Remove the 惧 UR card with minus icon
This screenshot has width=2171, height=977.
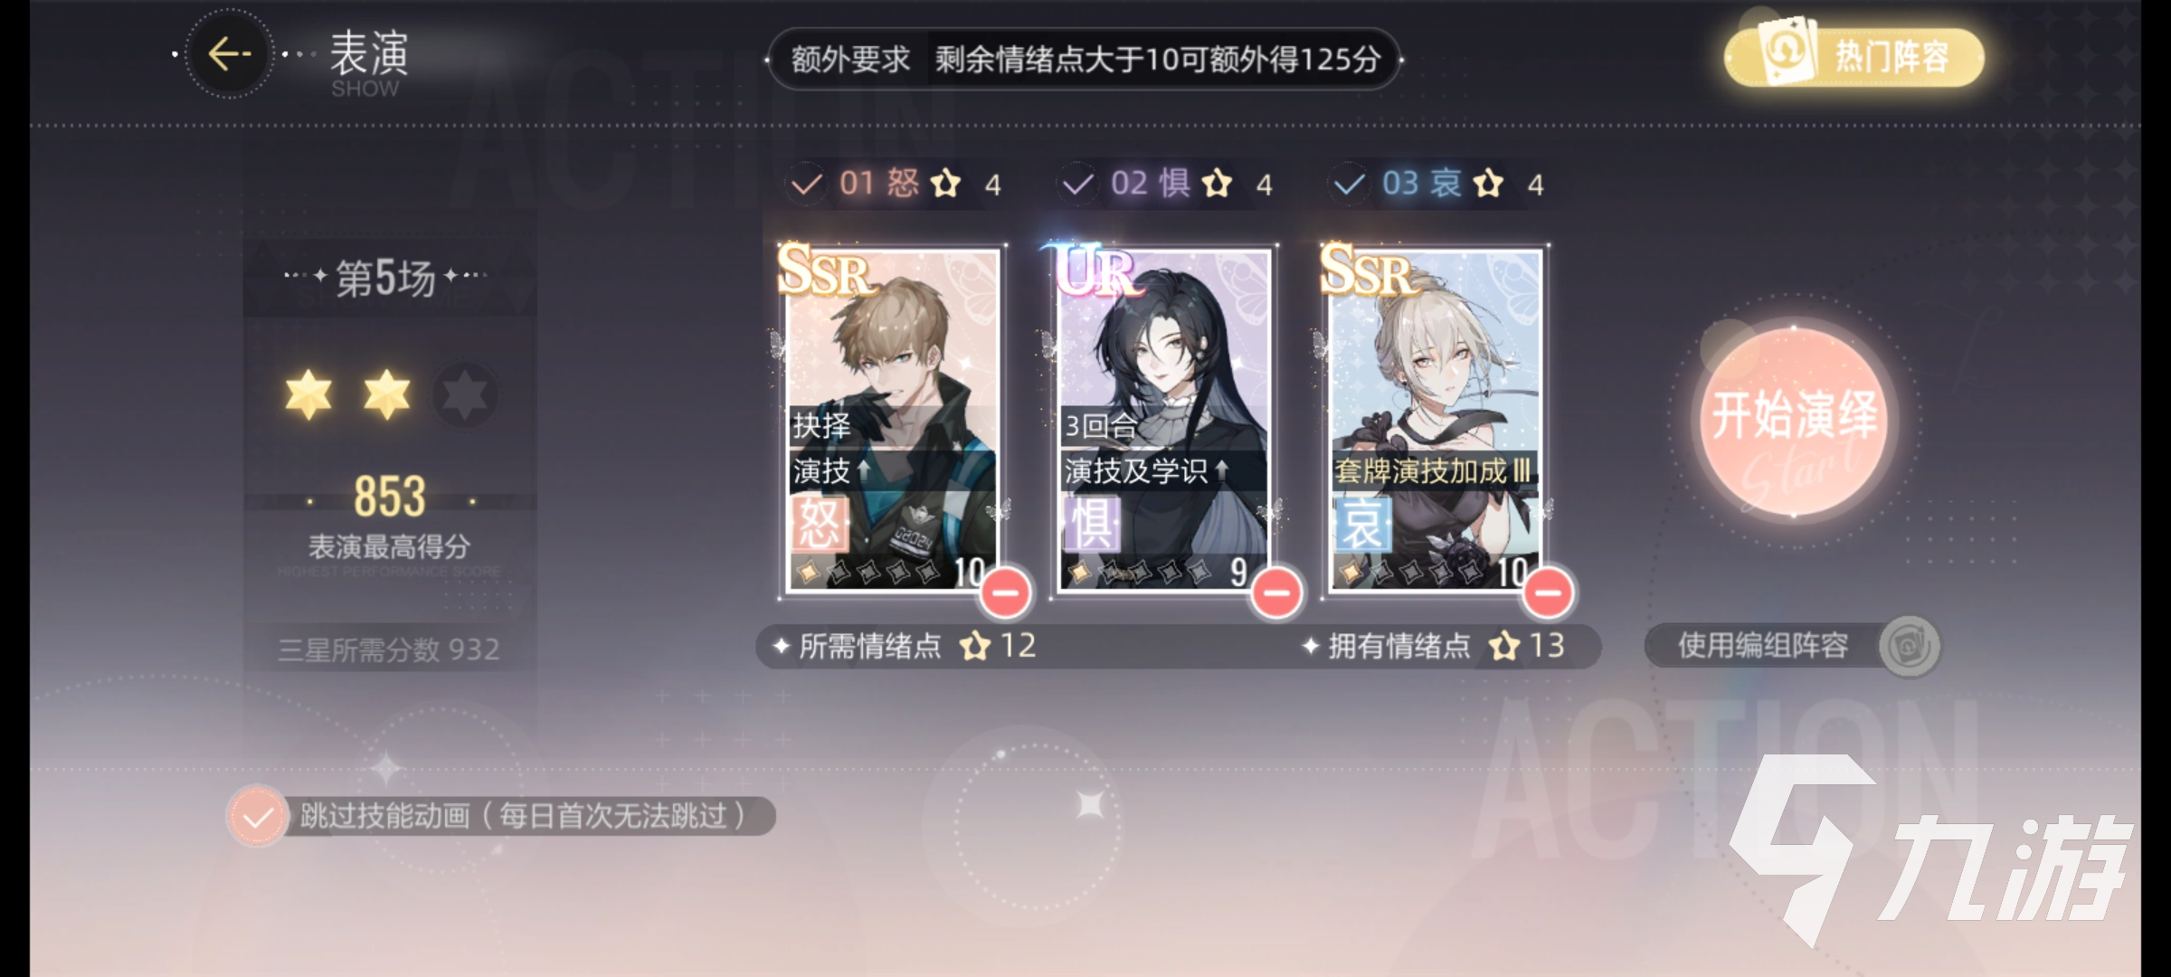(1276, 593)
